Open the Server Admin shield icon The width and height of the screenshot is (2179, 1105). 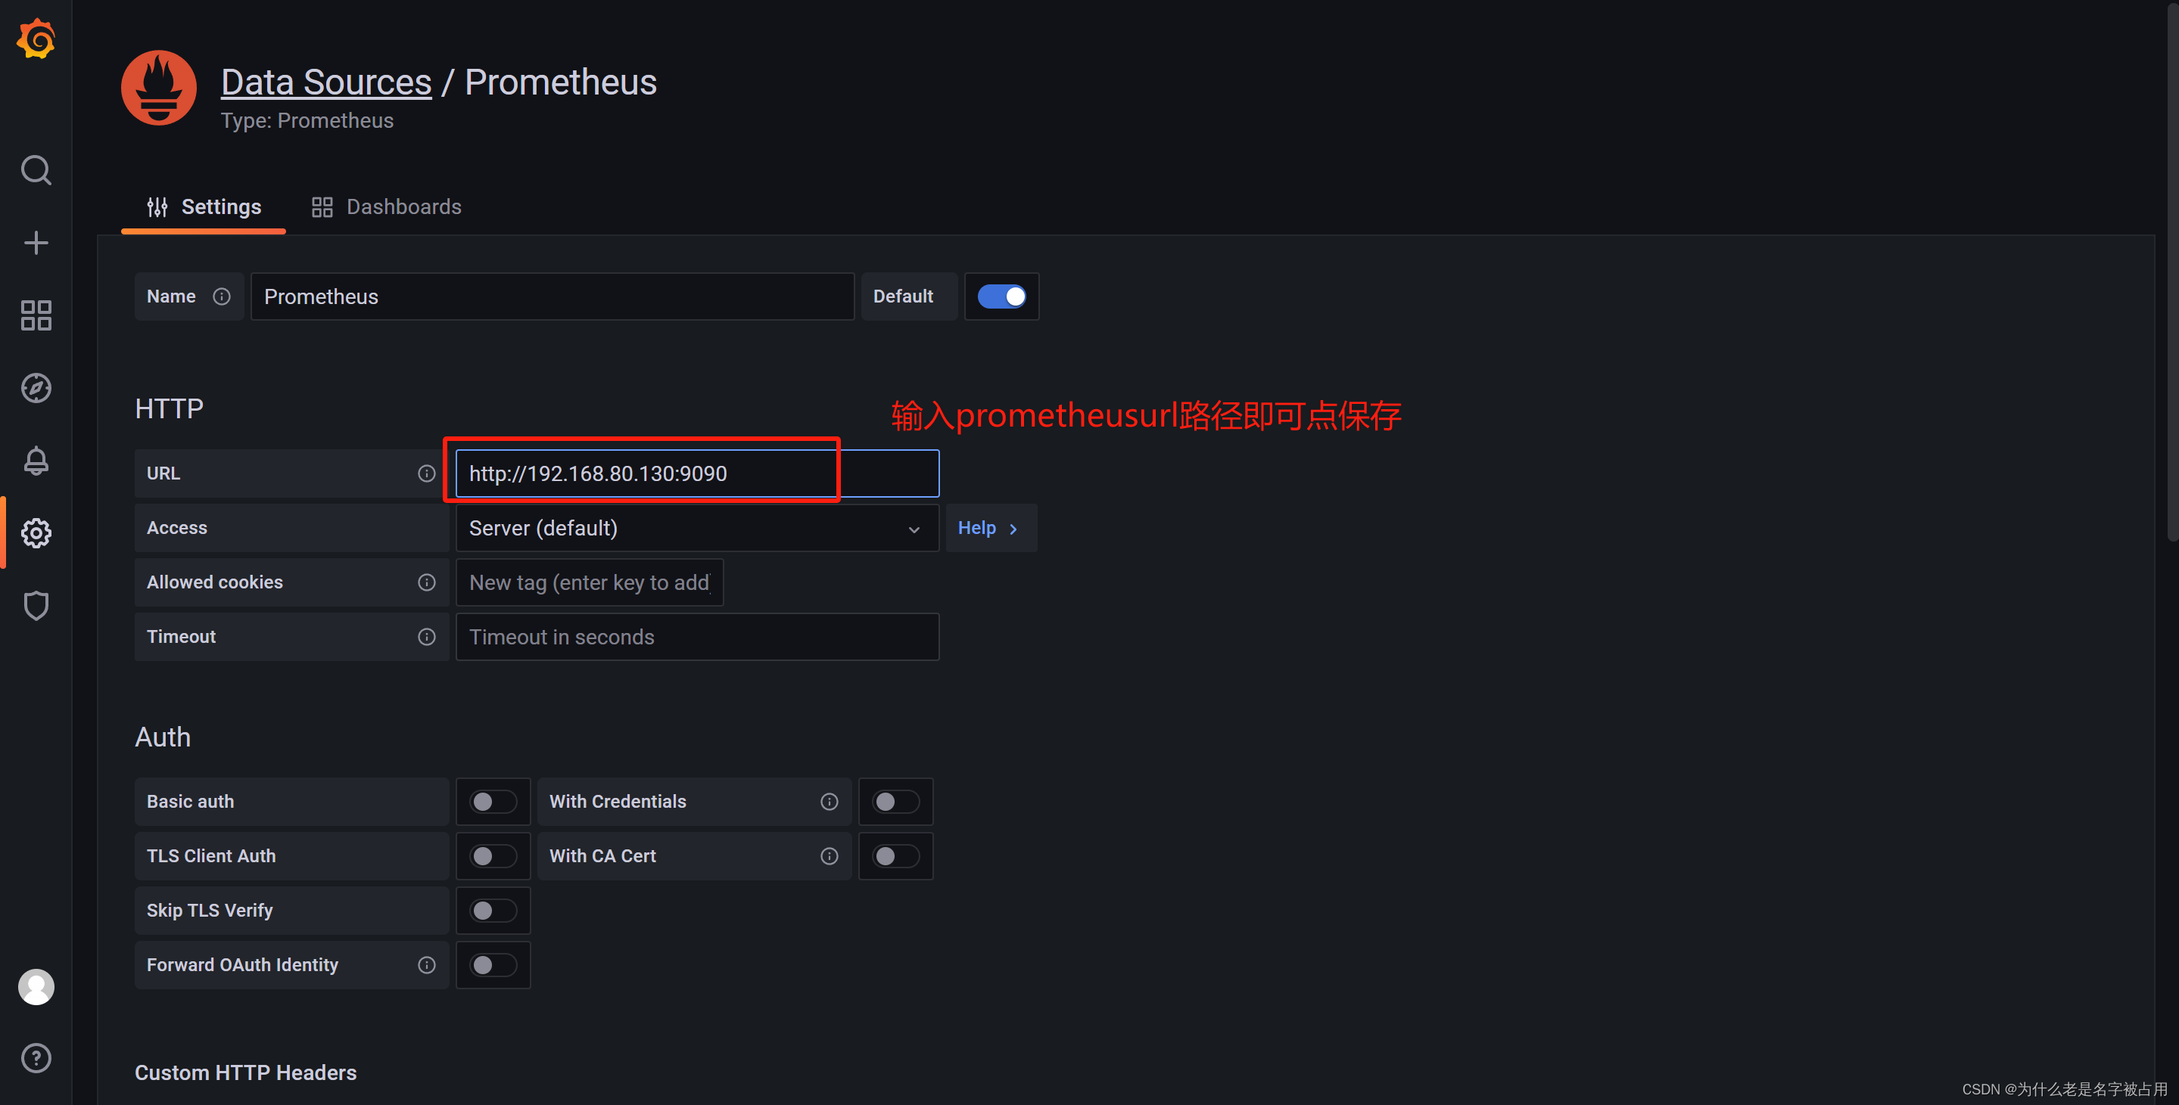[36, 605]
